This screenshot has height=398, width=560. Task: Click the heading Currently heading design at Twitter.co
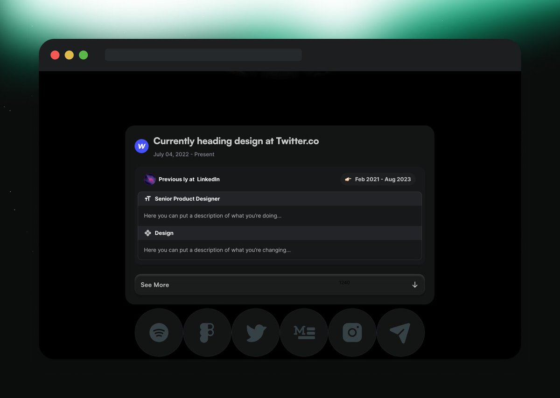pyautogui.click(x=236, y=141)
